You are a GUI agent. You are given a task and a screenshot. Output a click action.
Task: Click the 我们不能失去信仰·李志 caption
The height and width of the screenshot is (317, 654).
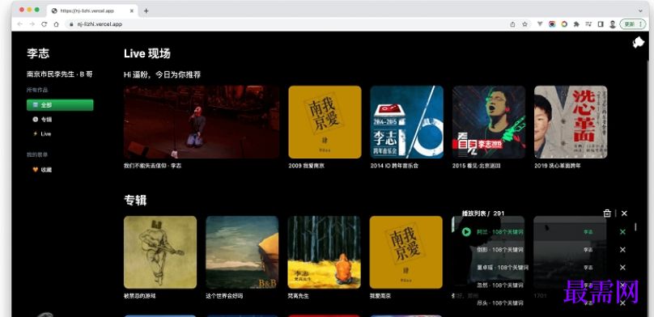pyautogui.click(x=153, y=166)
